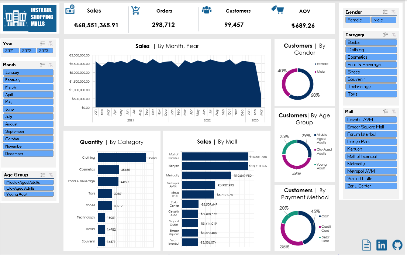Toggle the Female filter in Gender slicer
The width and height of the screenshot is (407, 255).
(x=358, y=20)
